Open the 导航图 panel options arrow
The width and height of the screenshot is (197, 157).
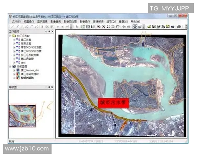(46, 87)
